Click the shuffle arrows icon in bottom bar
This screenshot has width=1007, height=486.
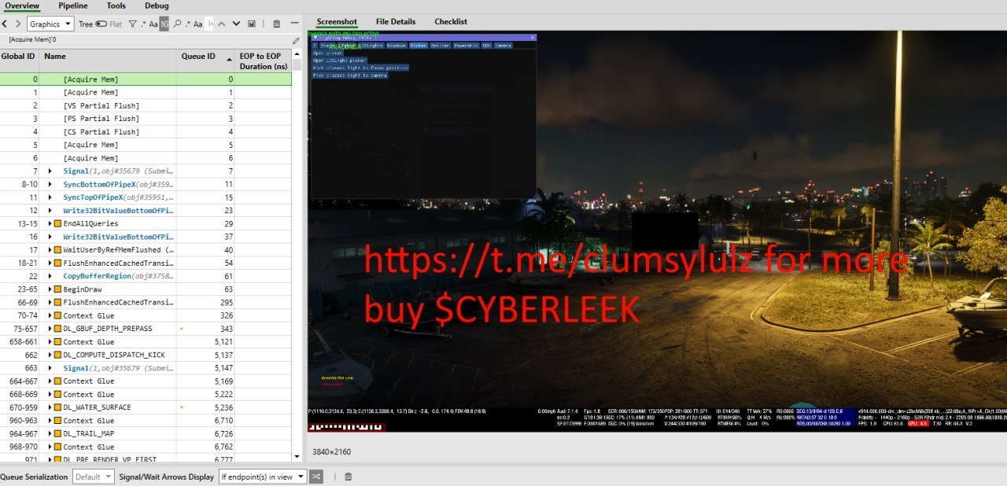pyautogui.click(x=316, y=477)
